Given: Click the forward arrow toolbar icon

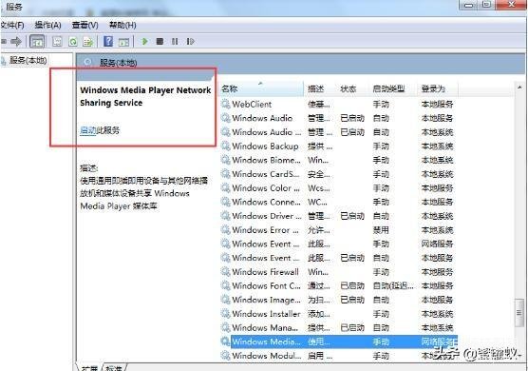Looking at the screenshot, I should pos(16,42).
